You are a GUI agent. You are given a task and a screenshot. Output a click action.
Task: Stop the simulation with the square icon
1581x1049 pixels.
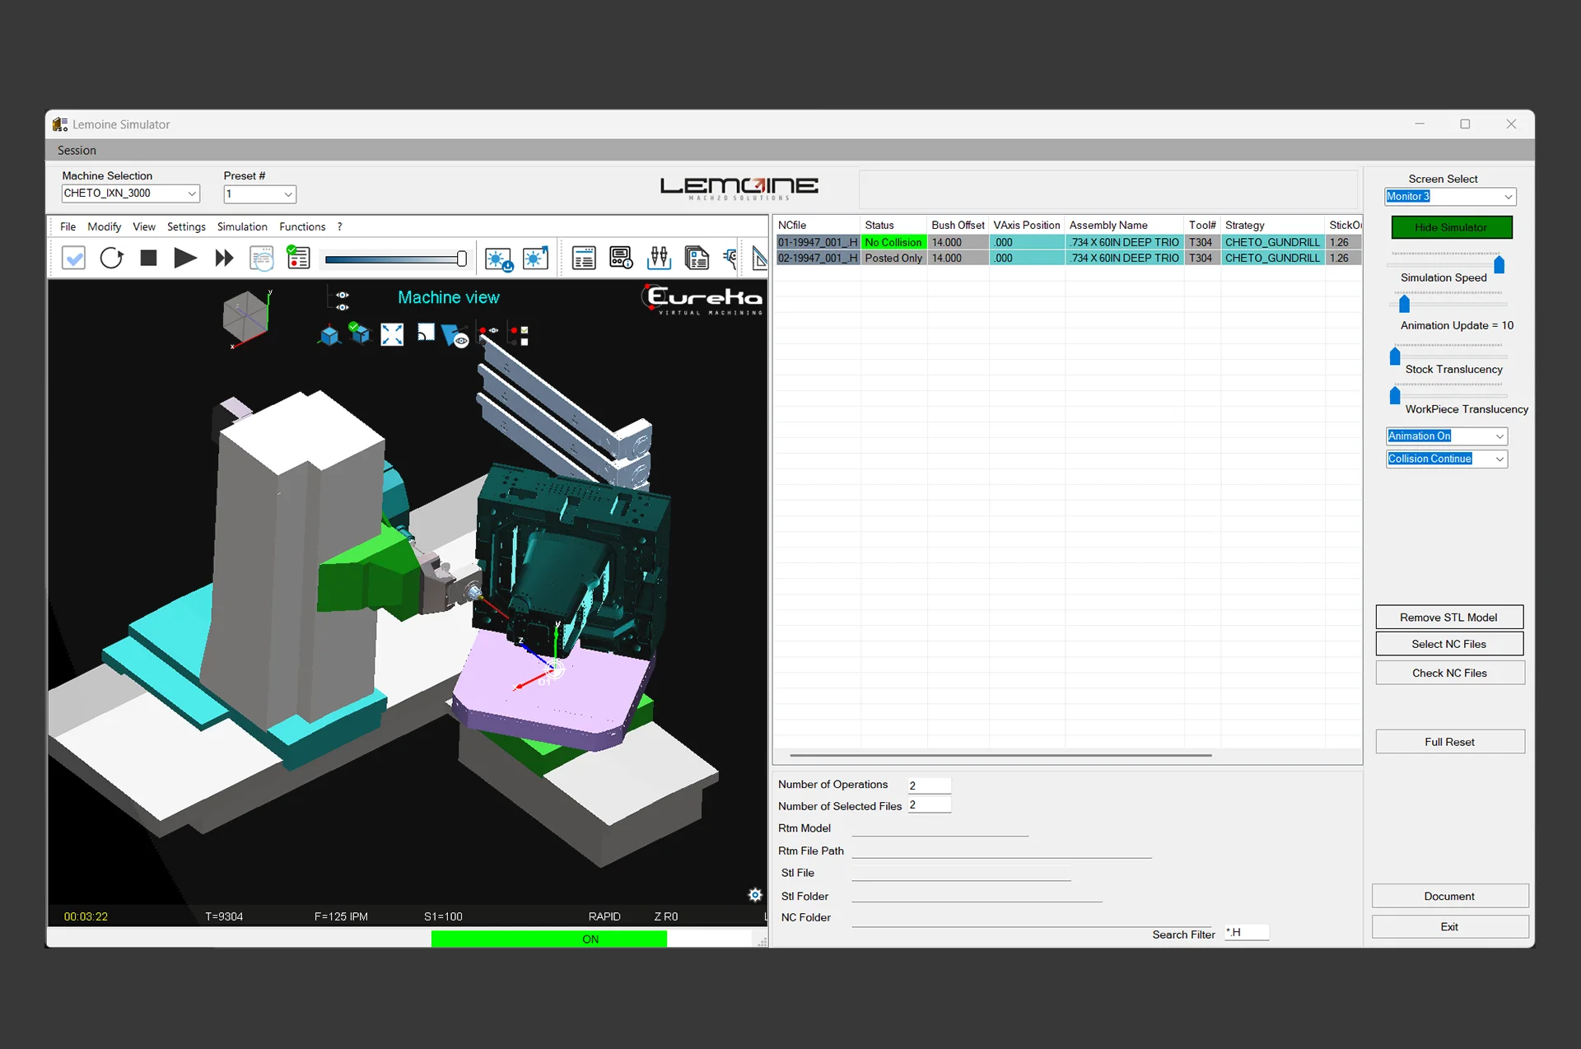pos(148,259)
